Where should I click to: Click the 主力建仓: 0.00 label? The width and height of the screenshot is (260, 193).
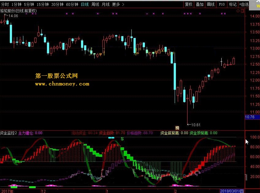[x=30, y=133]
